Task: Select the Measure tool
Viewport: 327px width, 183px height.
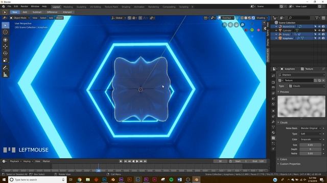Action: pos(6,75)
